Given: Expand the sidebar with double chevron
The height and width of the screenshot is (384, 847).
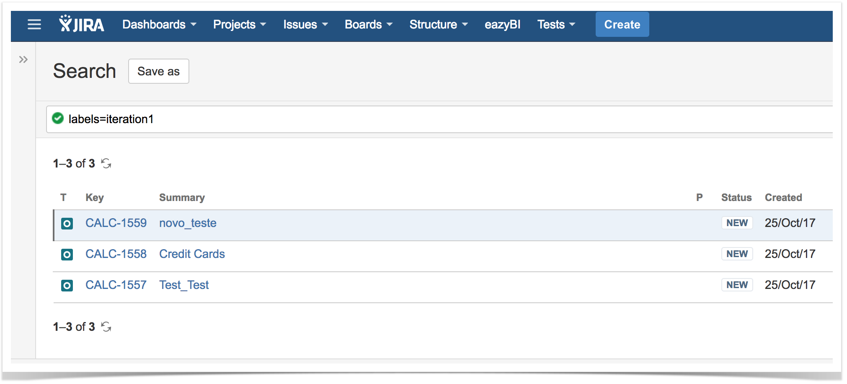Looking at the screenshot, I should 23,59.
